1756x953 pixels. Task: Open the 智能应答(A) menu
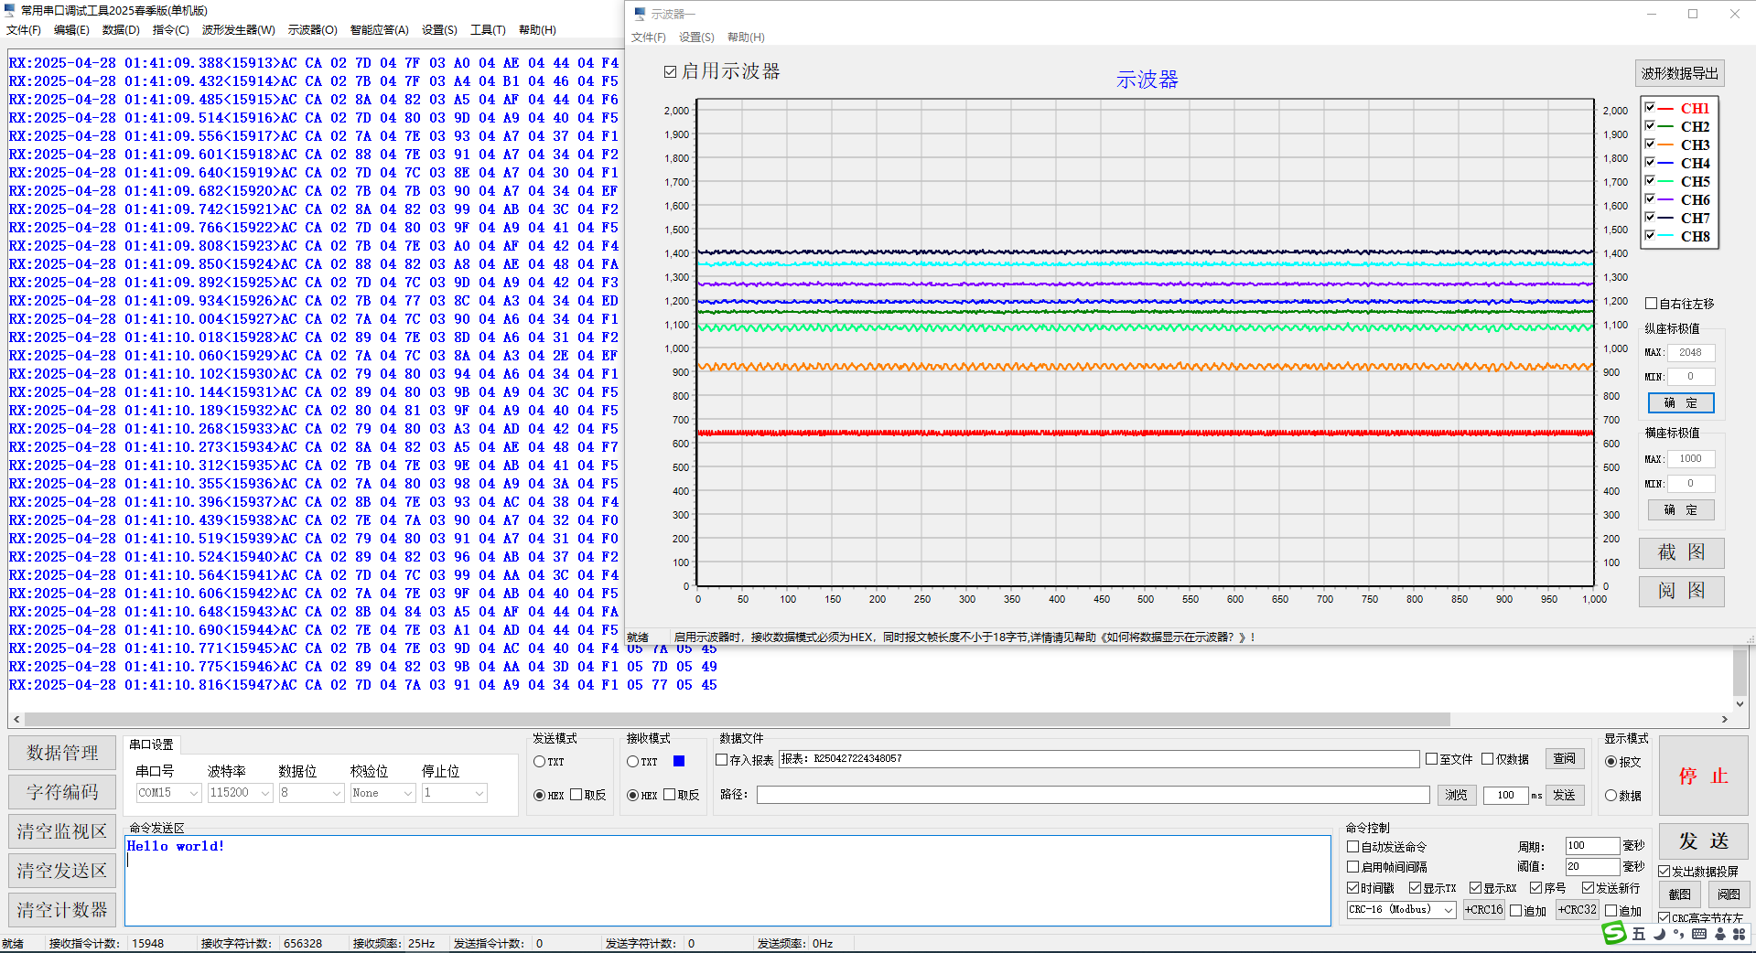pyautogui.click(x=379, y=30)
